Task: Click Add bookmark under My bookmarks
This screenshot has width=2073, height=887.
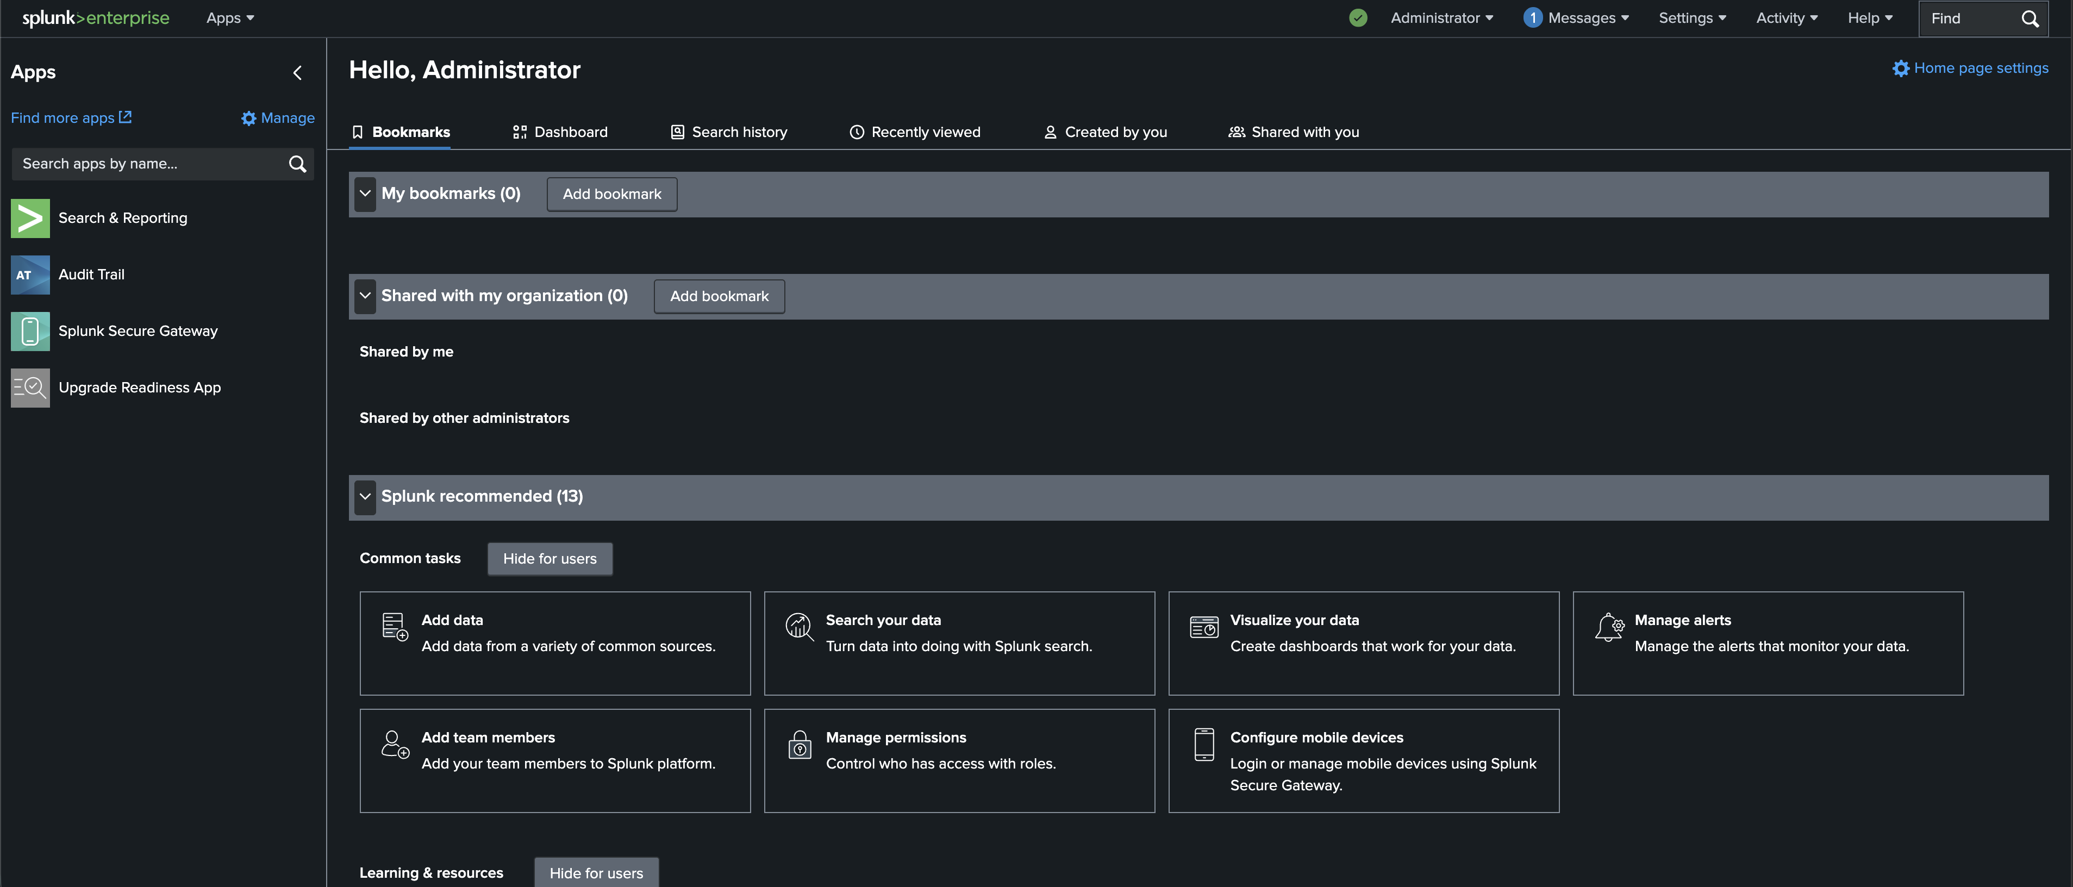Action: point(611,194)
